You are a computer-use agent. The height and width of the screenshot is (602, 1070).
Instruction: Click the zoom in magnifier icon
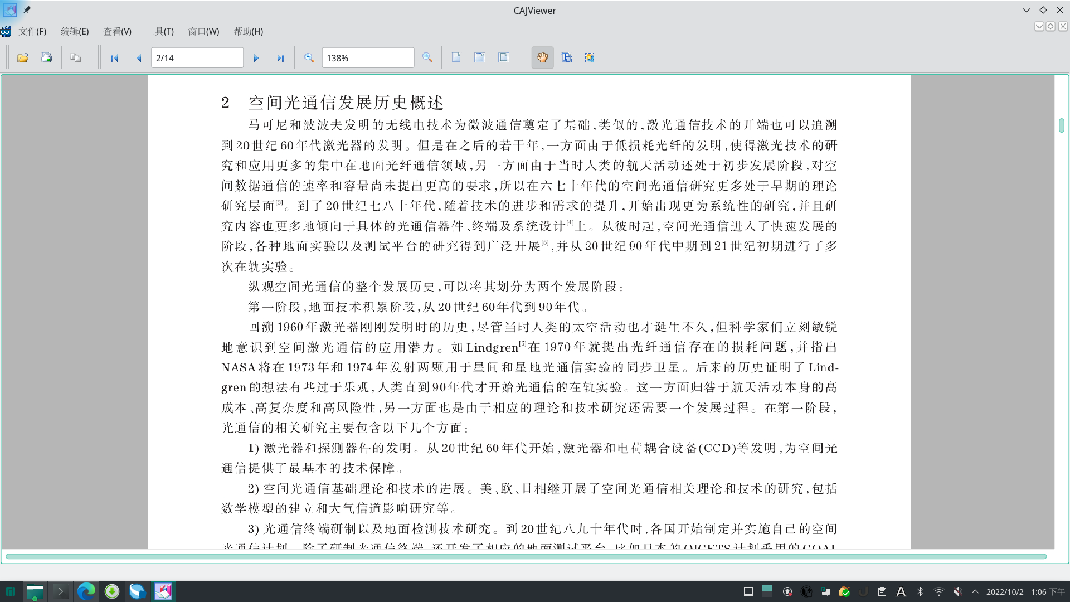[427, 57]
